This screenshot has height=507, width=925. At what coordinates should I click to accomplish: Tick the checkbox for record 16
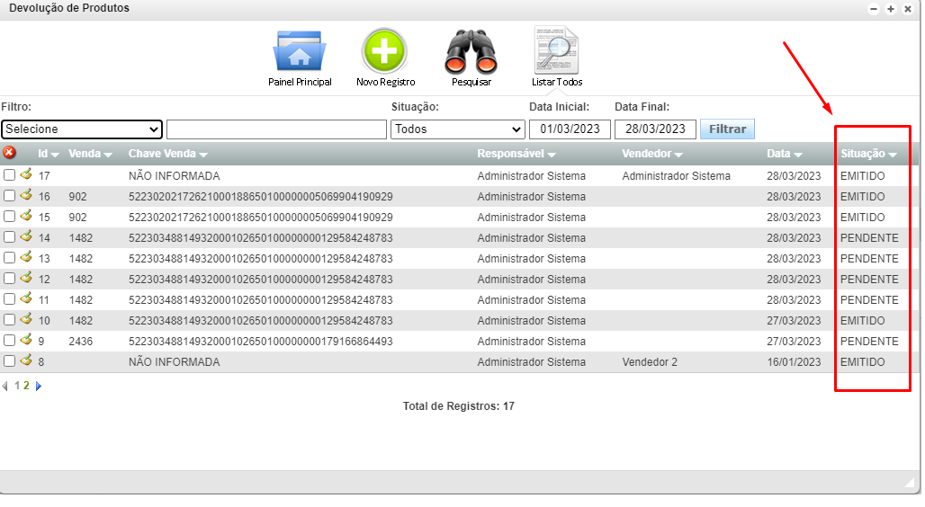pos(10,196)
